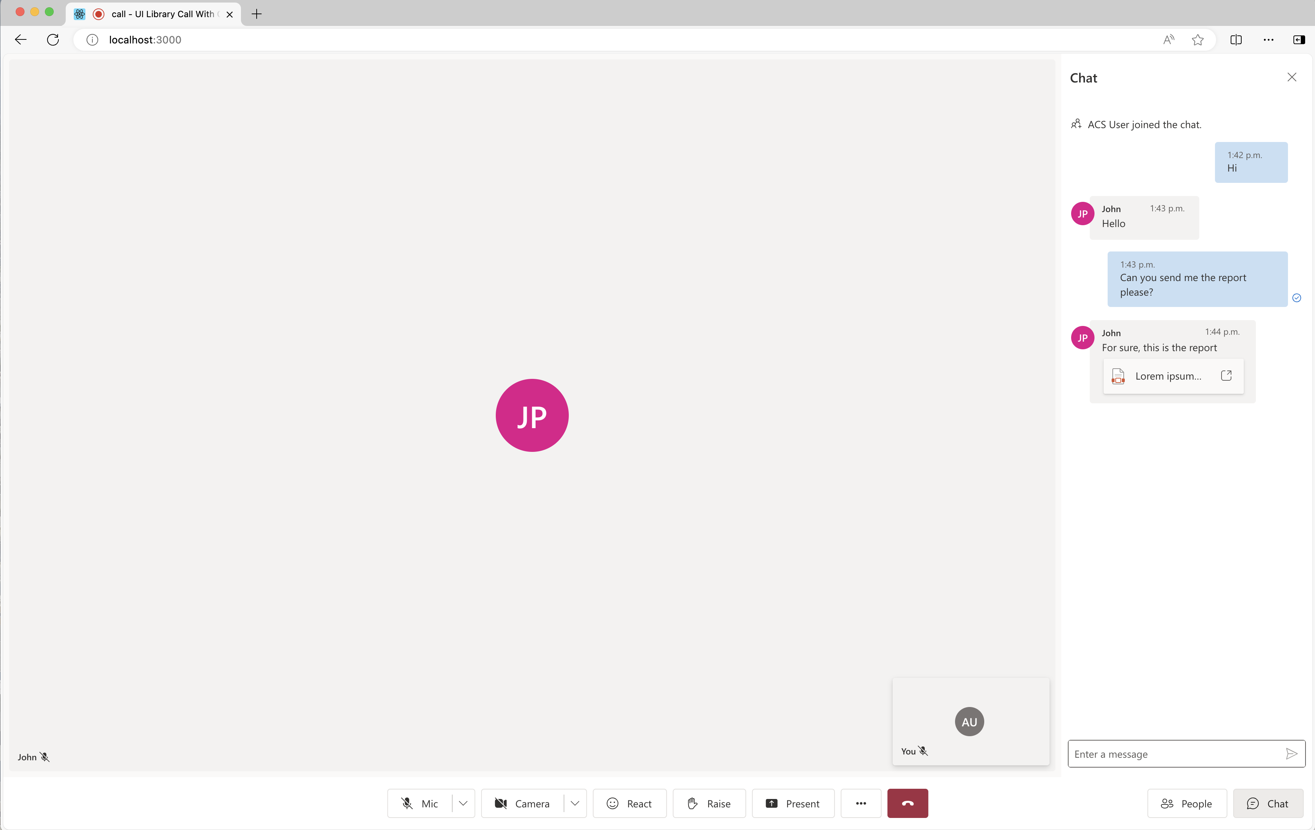This screenshot has width=1315, height=830.
Task: Expand the Mic options dropdown
Action: [x=463, y=803]
